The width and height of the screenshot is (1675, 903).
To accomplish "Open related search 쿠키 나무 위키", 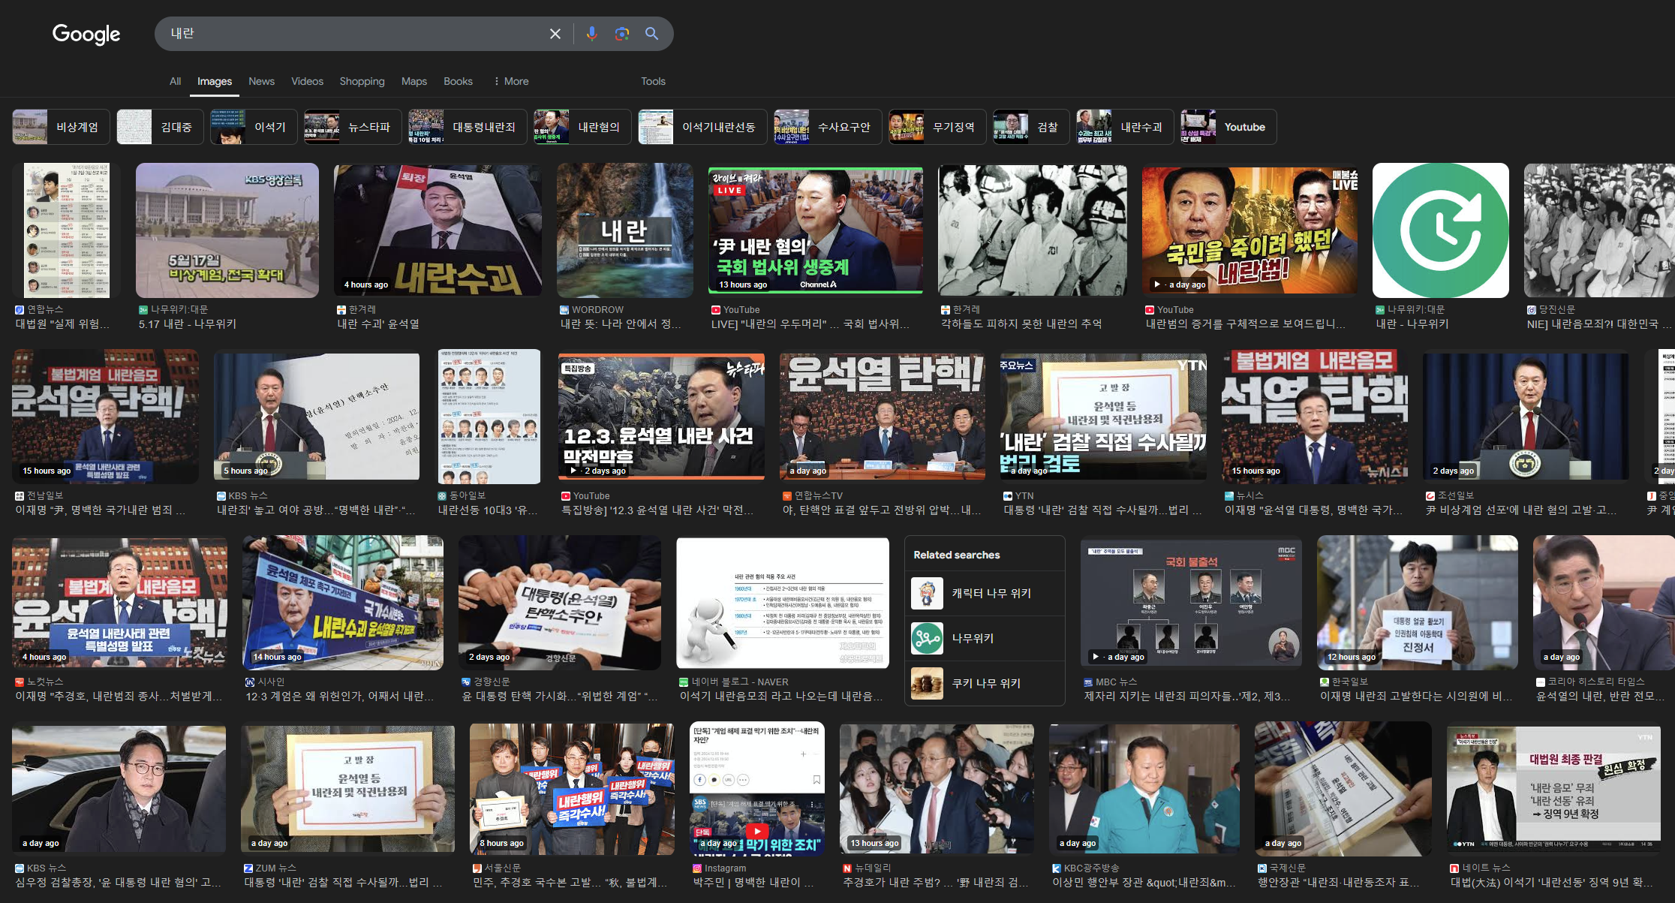I will click(985, 683).
